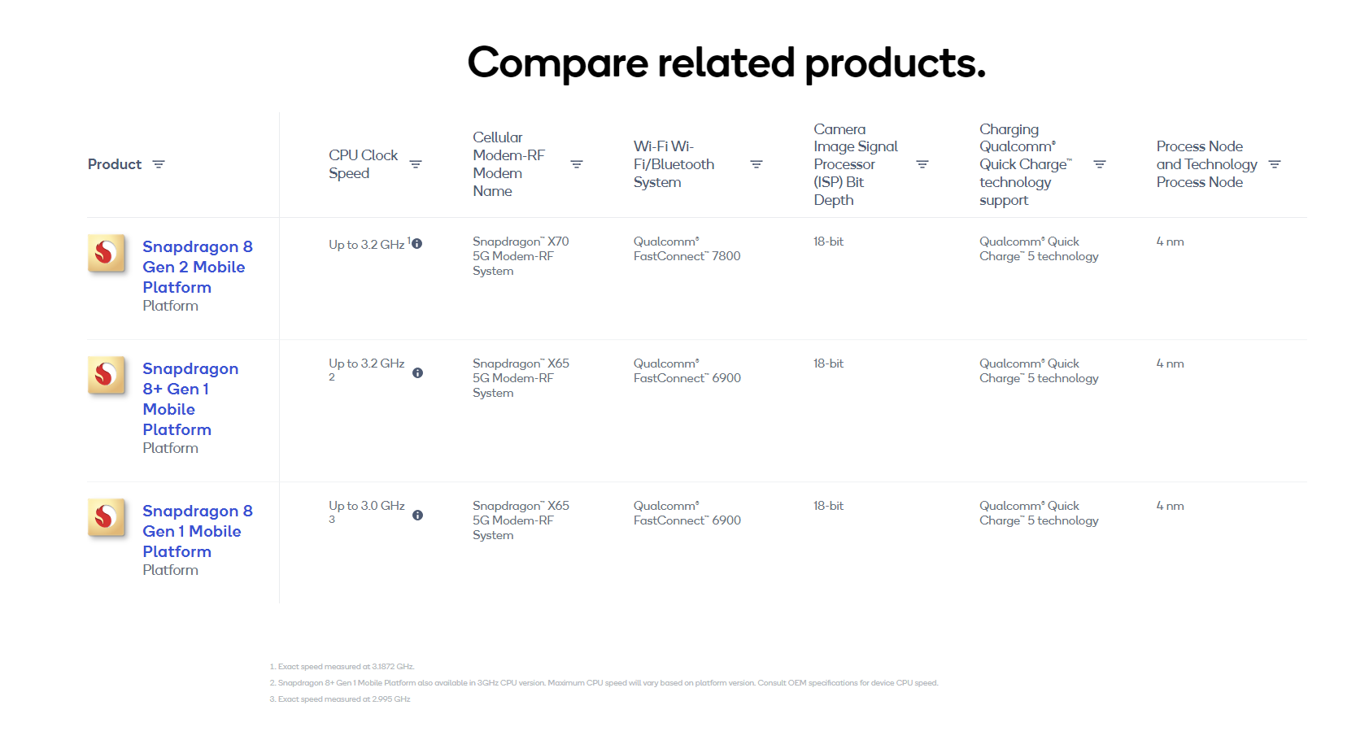Image resolution: width=1369 pixels, height=740 pixels.
Task: Click the Snapdragon 8 Gen 1 chip thumbnail
Action: [x=107, y=517]
